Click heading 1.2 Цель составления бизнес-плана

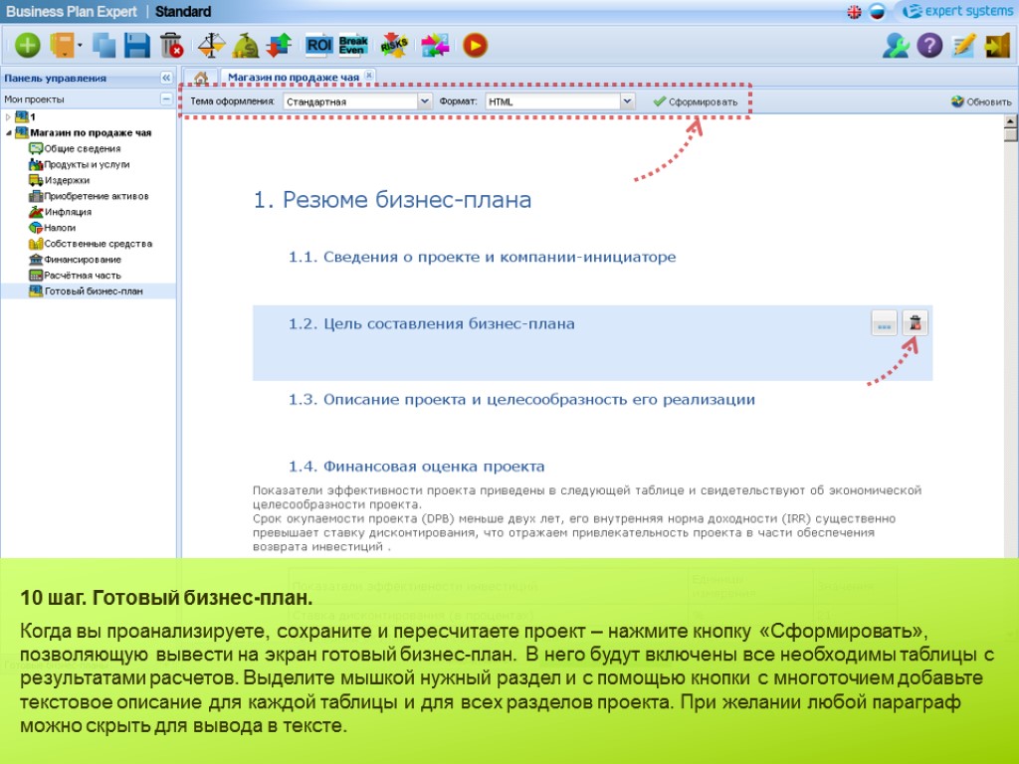432,323
